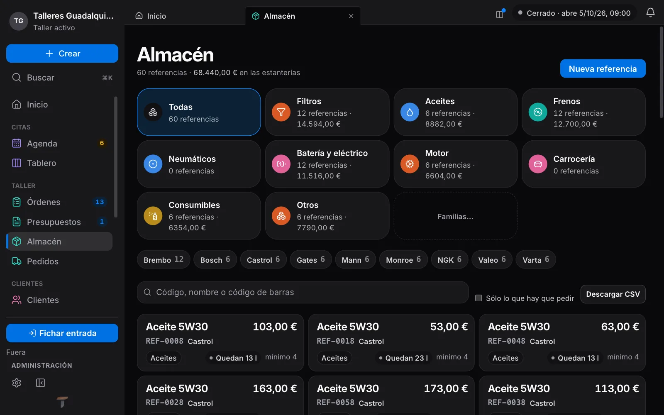Filter by Bosch brand chip
This screenshot has height=415, width=664.
click(x=215, y=259)
